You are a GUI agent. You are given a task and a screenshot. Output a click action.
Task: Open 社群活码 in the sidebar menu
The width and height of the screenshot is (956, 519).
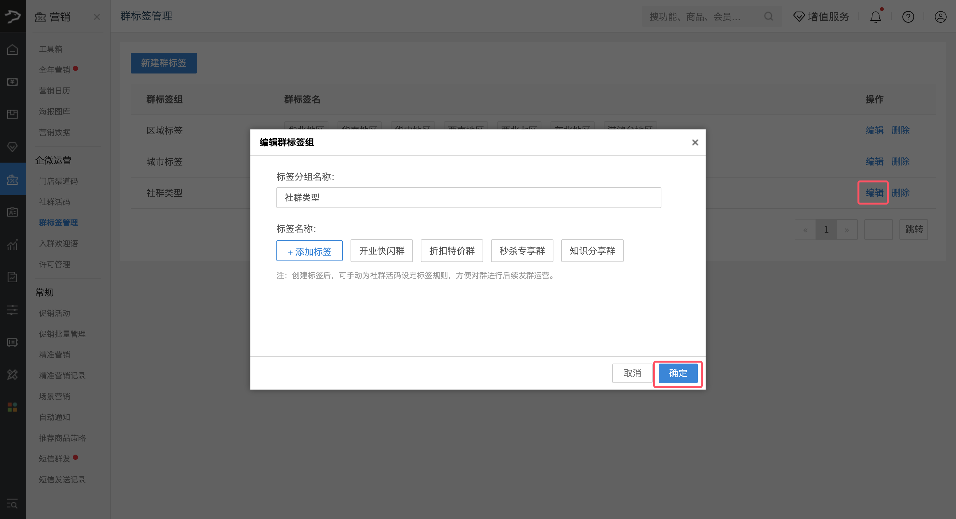55,202
